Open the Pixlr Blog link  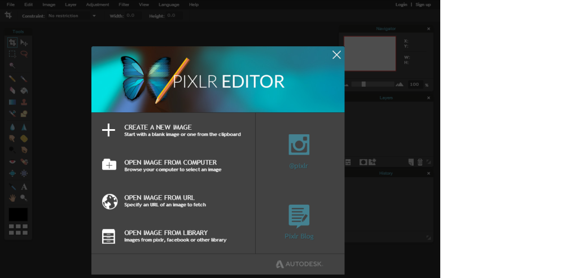[299, 222]
